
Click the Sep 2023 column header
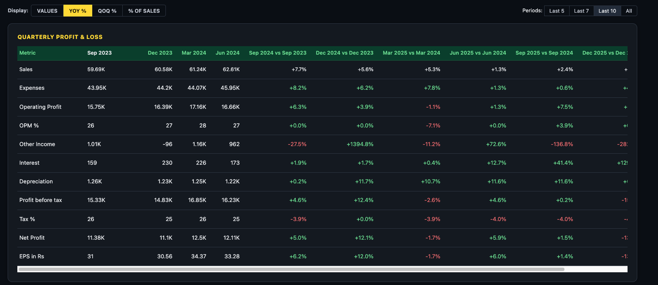[x=99, y=53]
